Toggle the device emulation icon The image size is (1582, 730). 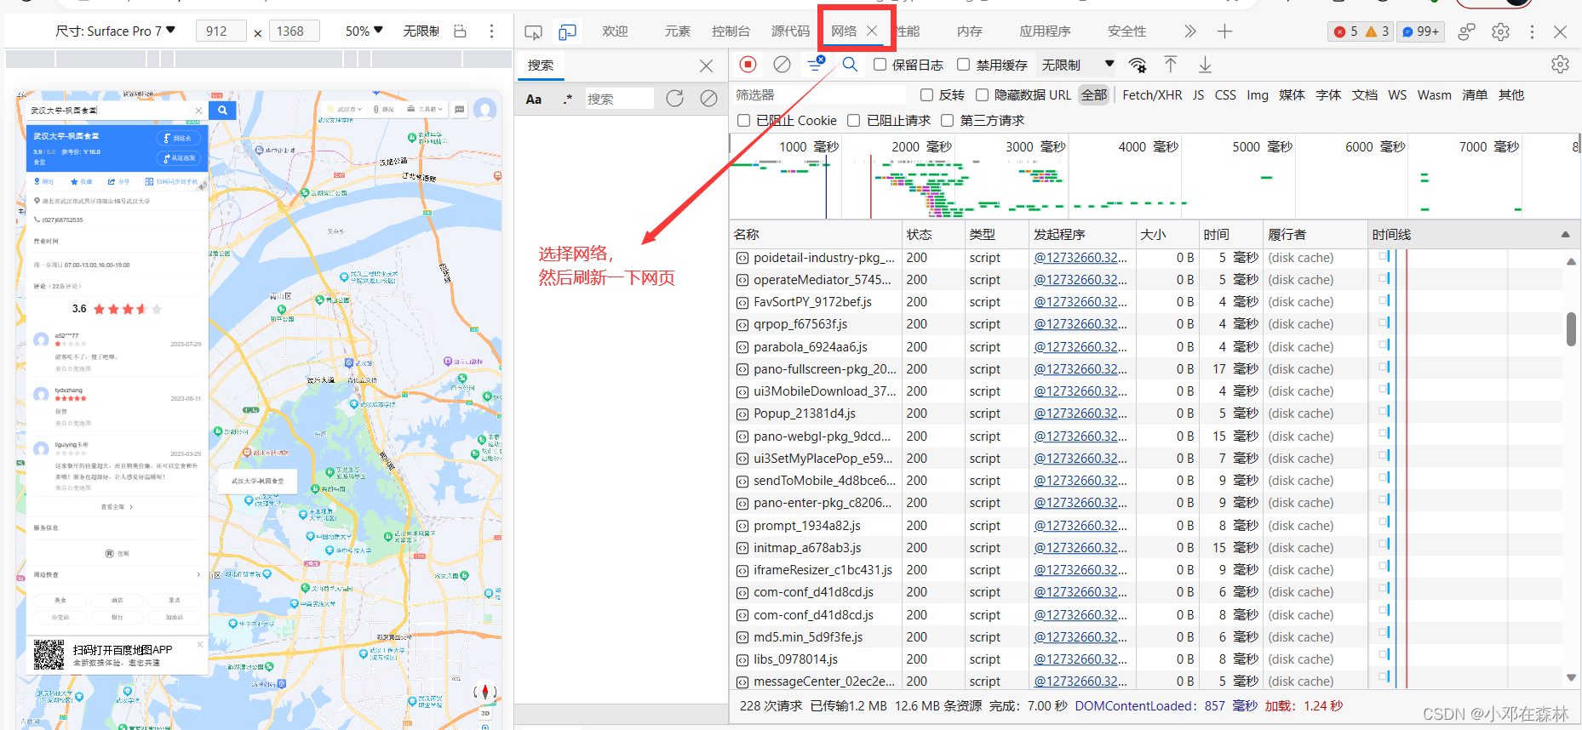pos(567,32)
